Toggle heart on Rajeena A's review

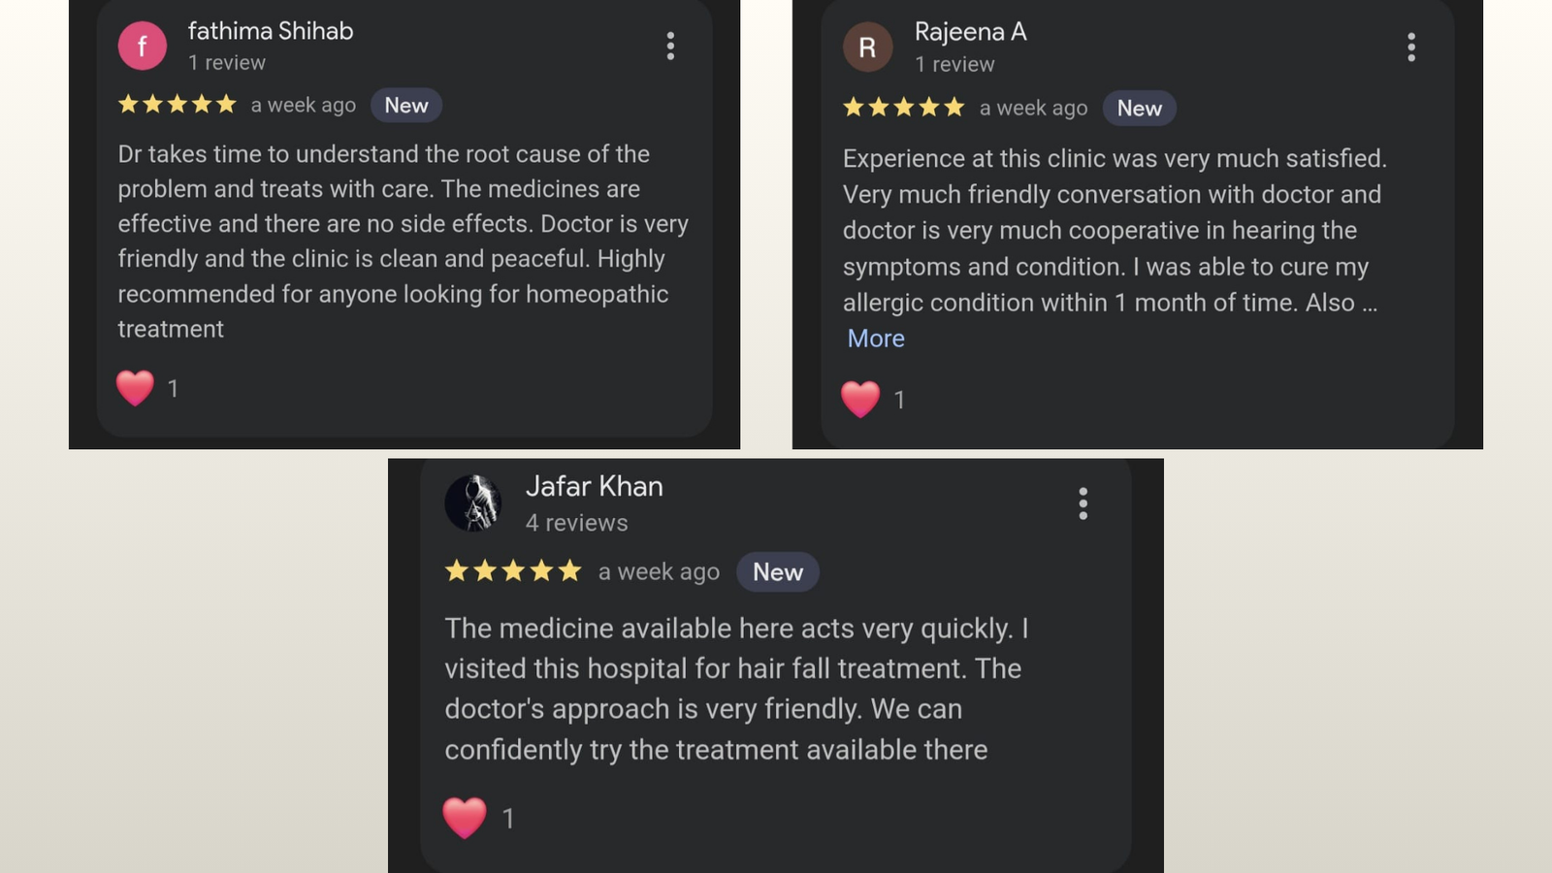(860, 399)
